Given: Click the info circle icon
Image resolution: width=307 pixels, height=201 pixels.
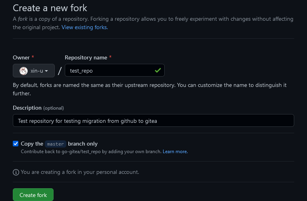Looking at the screenshot, I should tap(16, 172).
